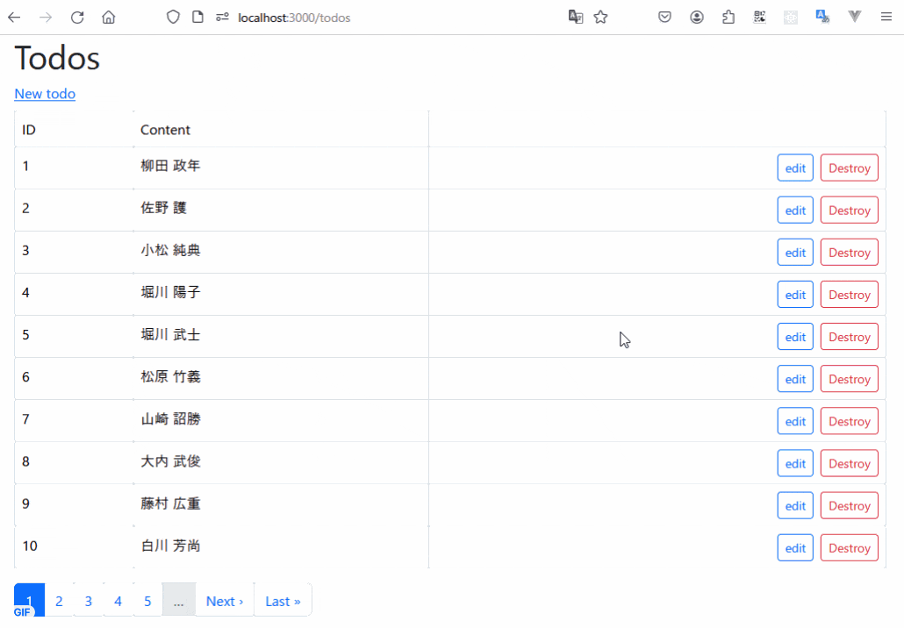Go to pagination page 3
Viewport: 904px width, 628px height.
[x=88, y=601]
